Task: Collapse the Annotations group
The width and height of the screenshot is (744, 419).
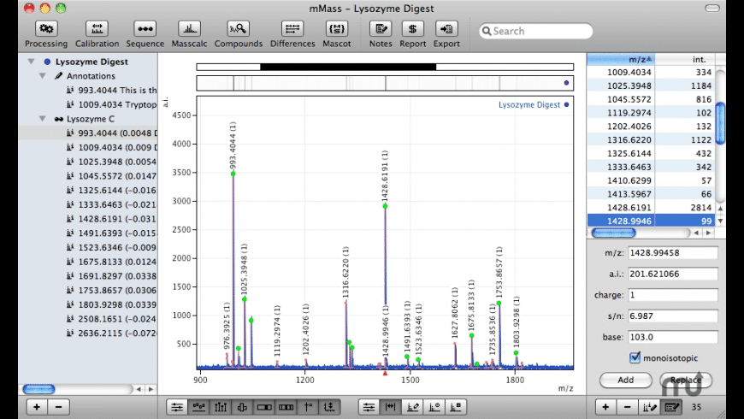Action: coord(42,76)
